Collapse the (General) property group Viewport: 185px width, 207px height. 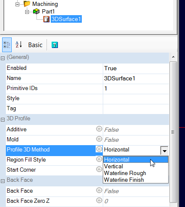(3, 58)
